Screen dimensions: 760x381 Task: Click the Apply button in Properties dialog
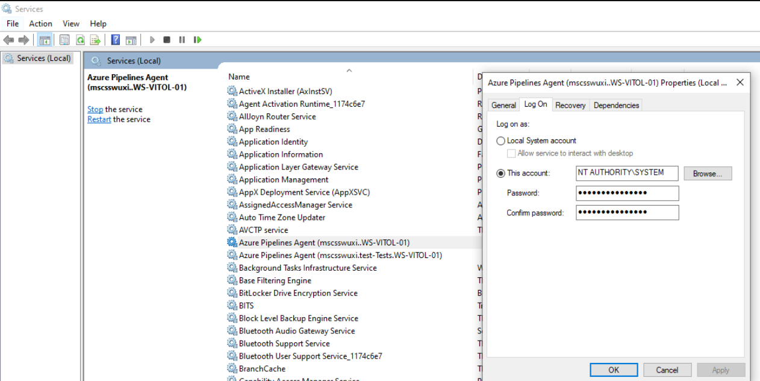click(x=721, y=370)
